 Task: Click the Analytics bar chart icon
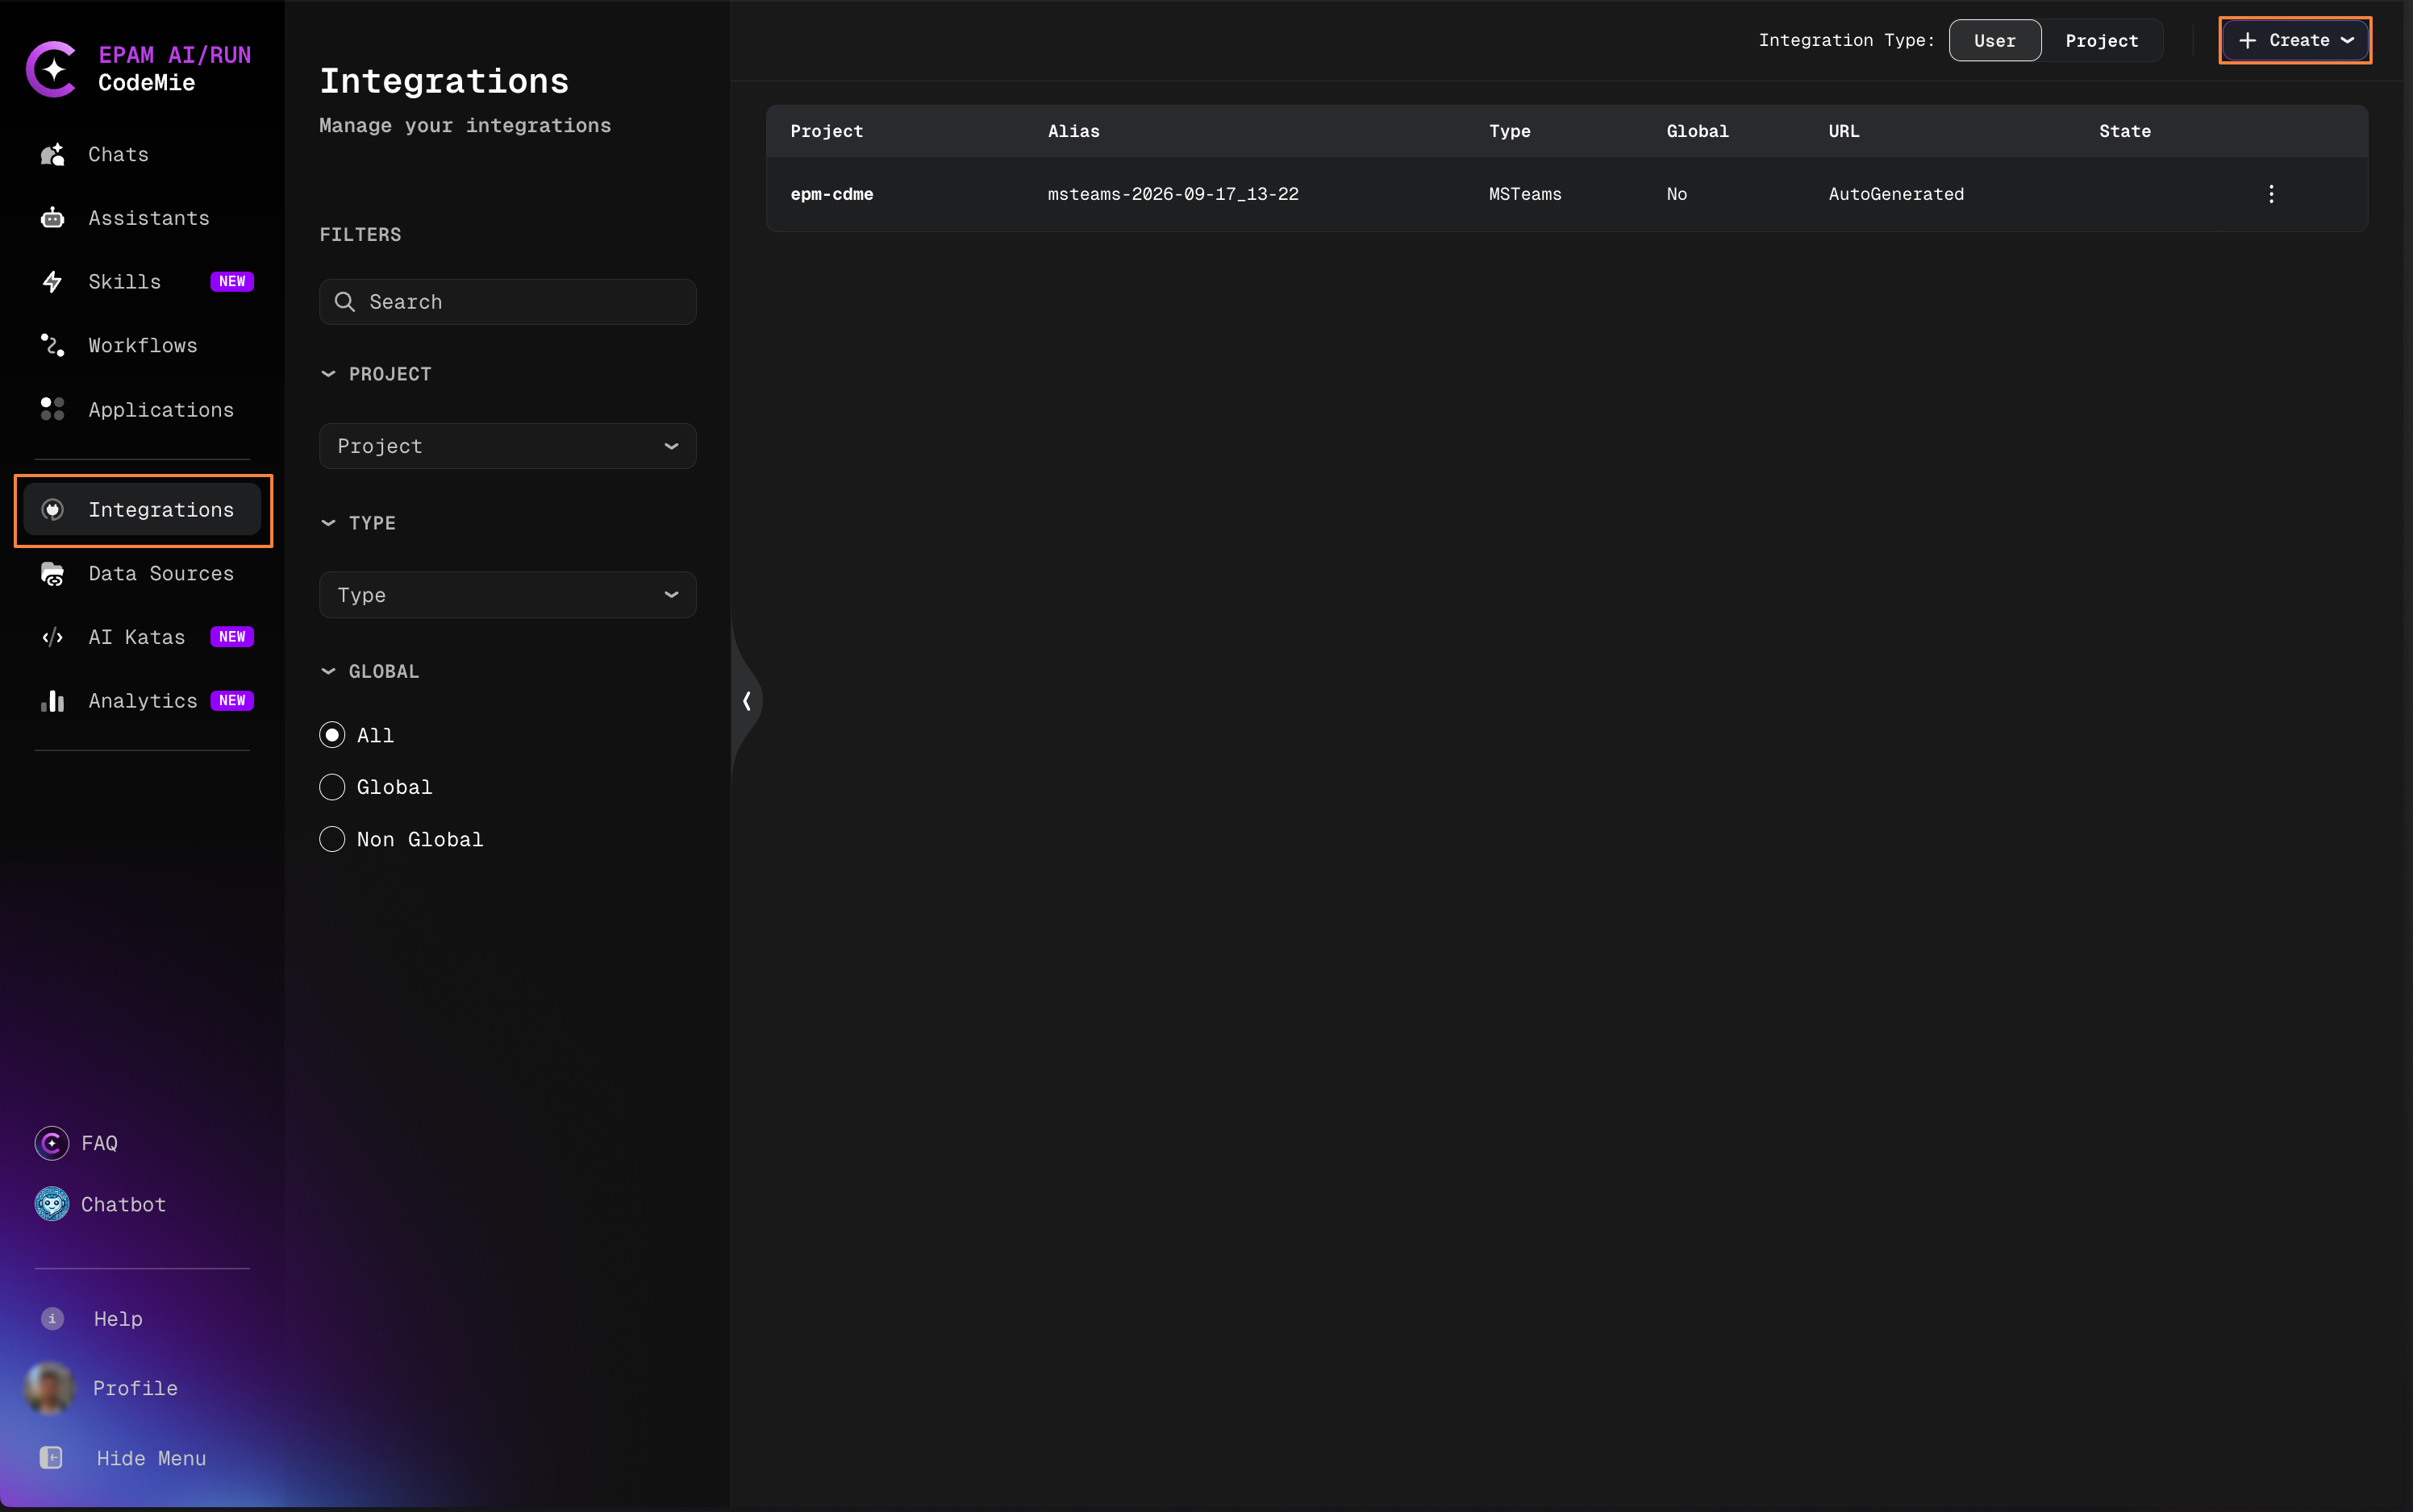pyautogui.click(x=52, y=701)
